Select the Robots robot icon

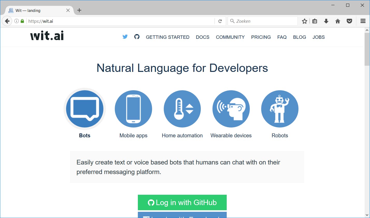pos(280,109)
